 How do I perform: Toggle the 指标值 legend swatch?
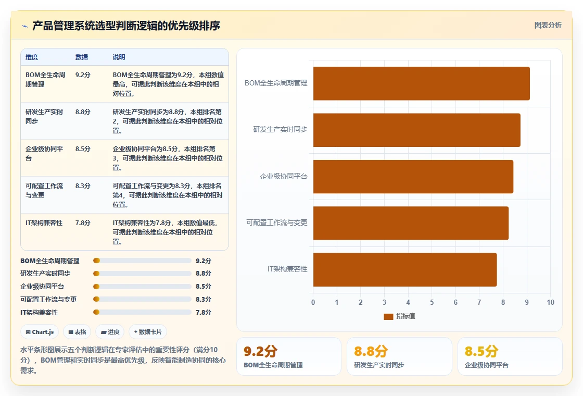[388, 316]
